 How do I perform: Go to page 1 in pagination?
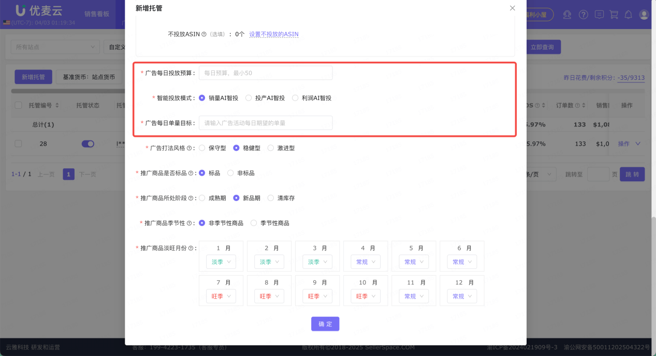click(69, 174)
